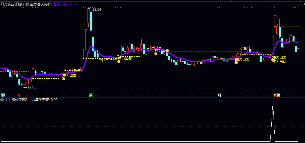Click the 主力潜伏突破F indicator name
The image size is (305, 143).
coord(16,100)
